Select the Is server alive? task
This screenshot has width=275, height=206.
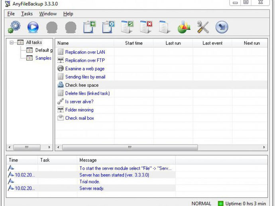(79, 101)
